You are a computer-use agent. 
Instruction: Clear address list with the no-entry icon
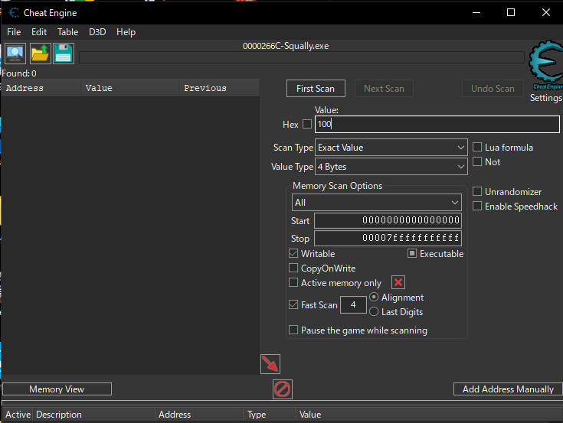pyautogui.click(x=282, y=389)
